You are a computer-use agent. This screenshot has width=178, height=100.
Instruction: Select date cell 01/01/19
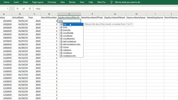(x=20, y=21)
